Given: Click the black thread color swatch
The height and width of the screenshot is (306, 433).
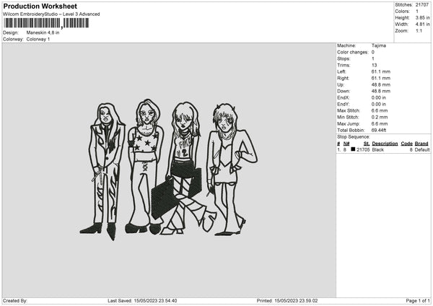Looking at the screenshot, I should coord(353,149).
